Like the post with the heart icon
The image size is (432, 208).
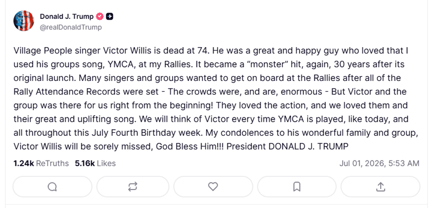coord(213,187)
